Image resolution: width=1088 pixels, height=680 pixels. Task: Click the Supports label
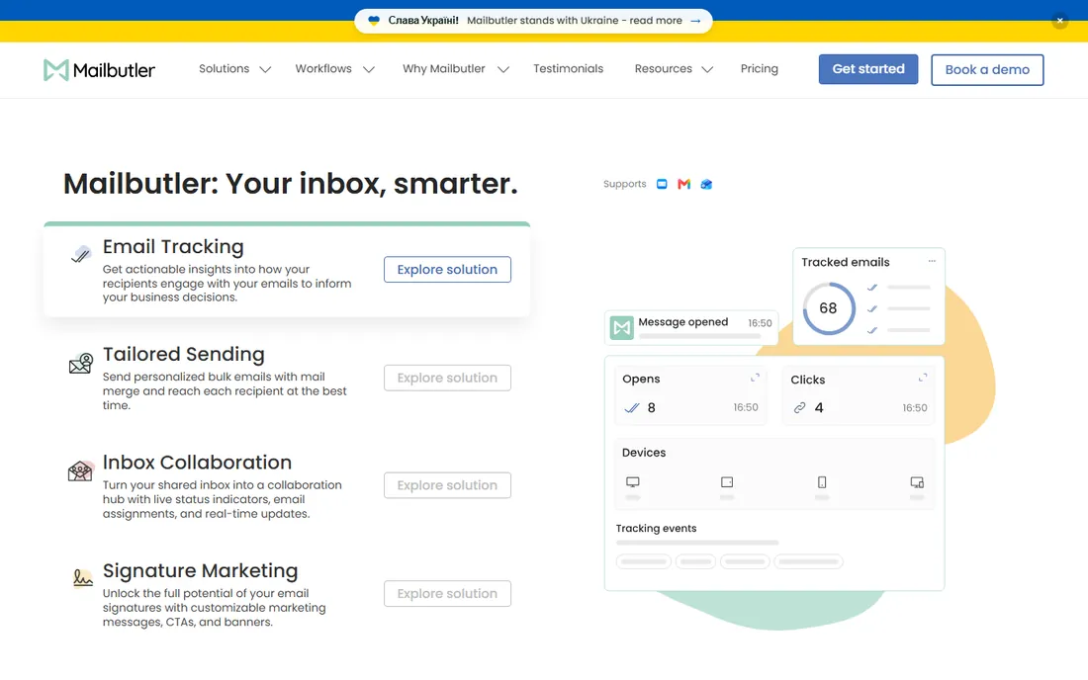pyautogui.click(x=624, y=184)
